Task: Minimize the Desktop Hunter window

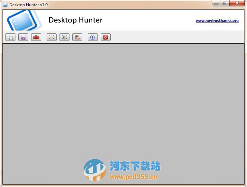Action: [216, 4]
